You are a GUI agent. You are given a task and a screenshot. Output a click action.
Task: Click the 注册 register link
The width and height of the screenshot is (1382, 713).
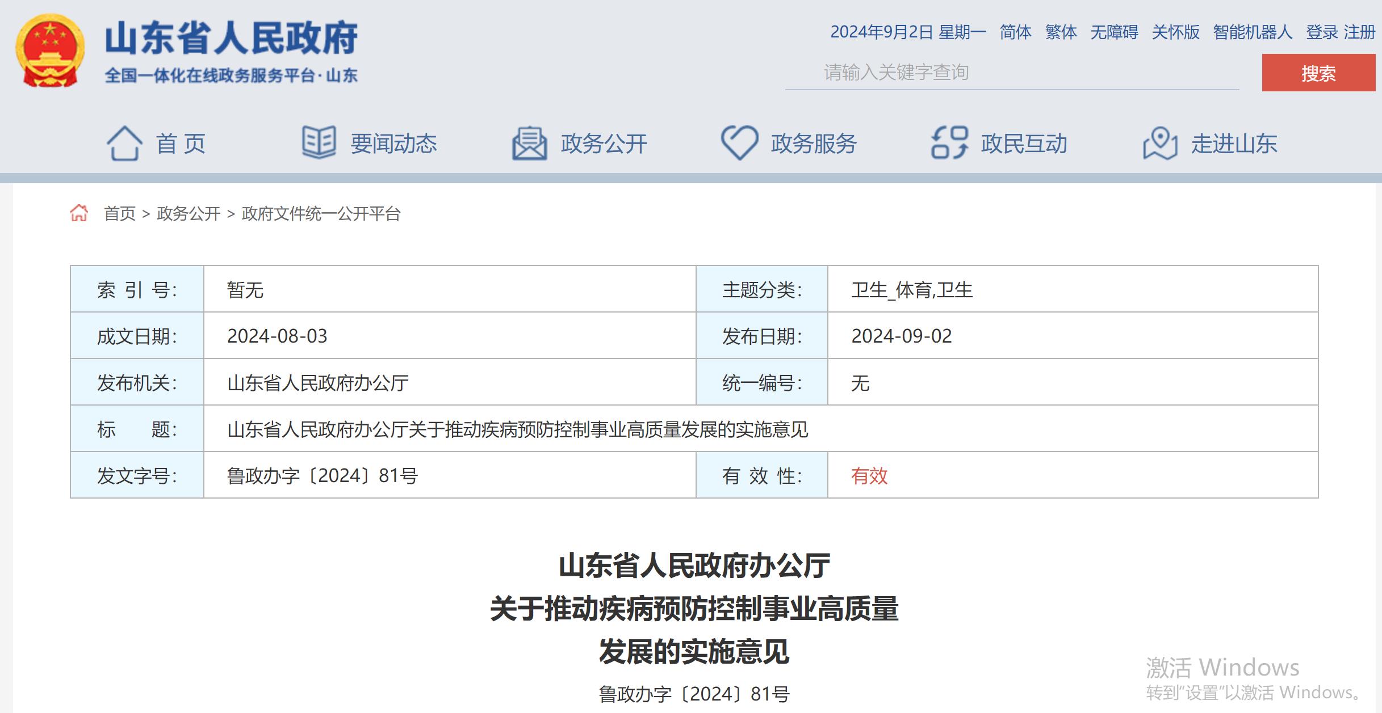click(1359, 32)
